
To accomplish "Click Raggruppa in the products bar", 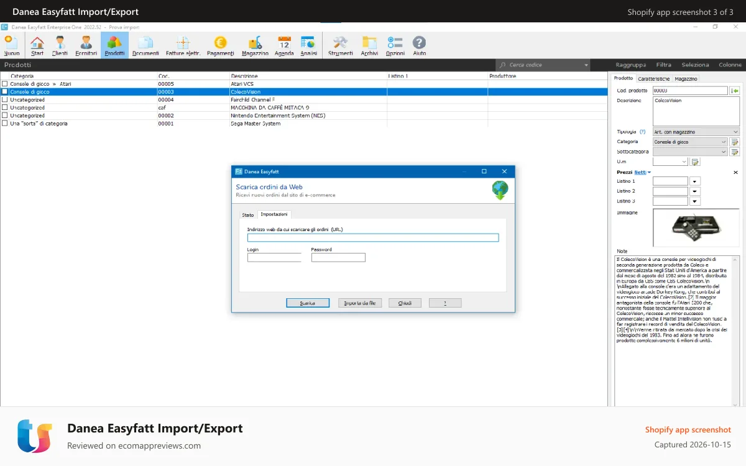I will tap(630, 65).
